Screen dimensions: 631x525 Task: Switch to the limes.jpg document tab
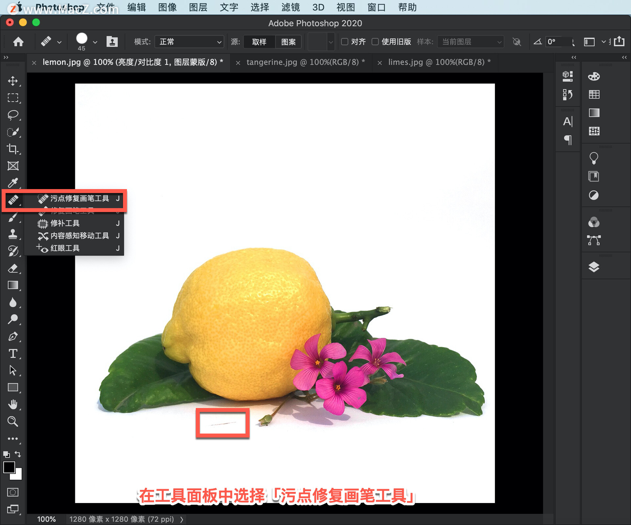pyautogui.click(x=439, y=62)
